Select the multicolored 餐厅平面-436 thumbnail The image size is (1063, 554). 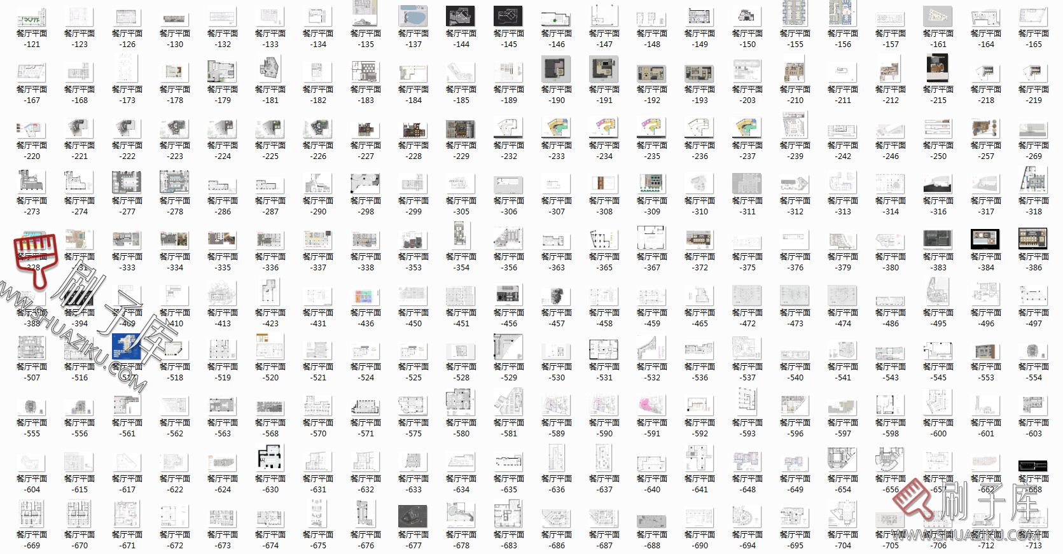coord(366,296)
